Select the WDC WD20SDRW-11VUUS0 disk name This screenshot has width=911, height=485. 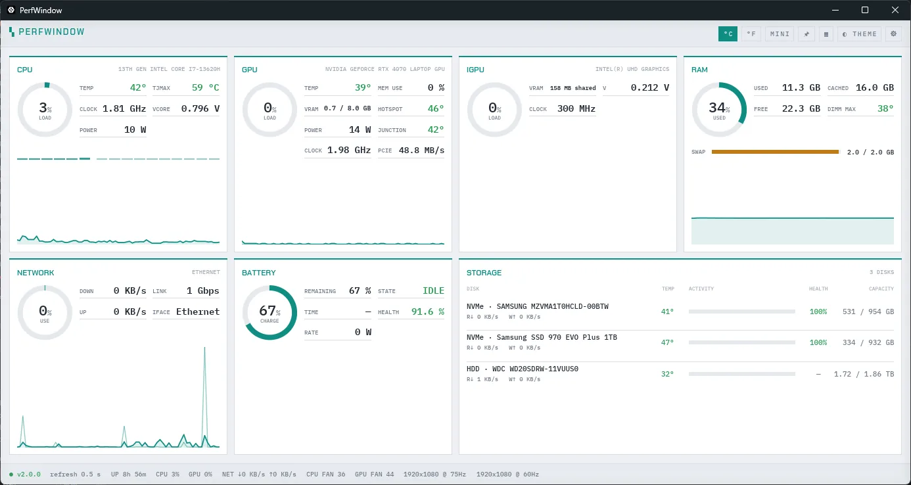[523, 369]
